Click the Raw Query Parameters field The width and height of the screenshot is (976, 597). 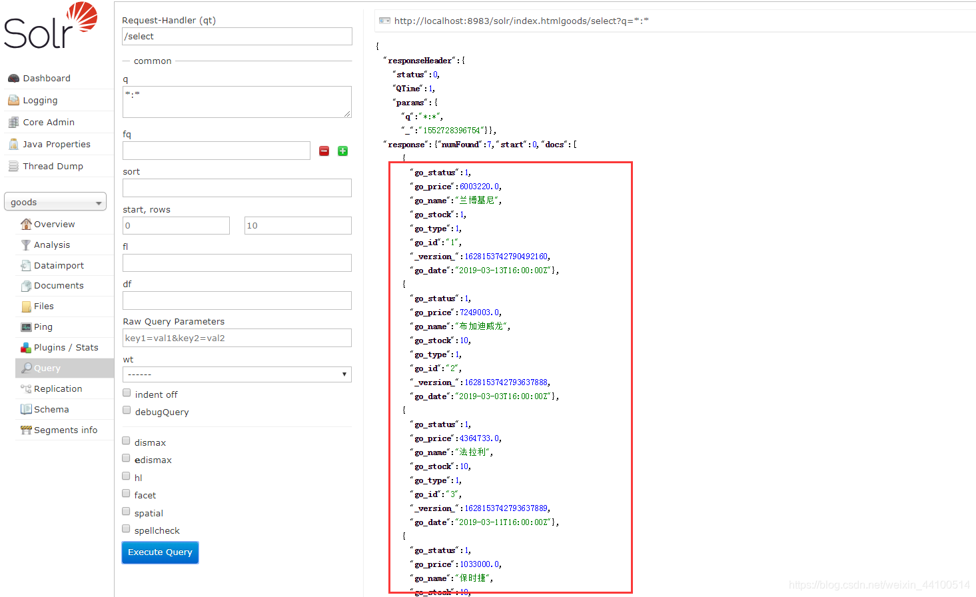[237, 338]
